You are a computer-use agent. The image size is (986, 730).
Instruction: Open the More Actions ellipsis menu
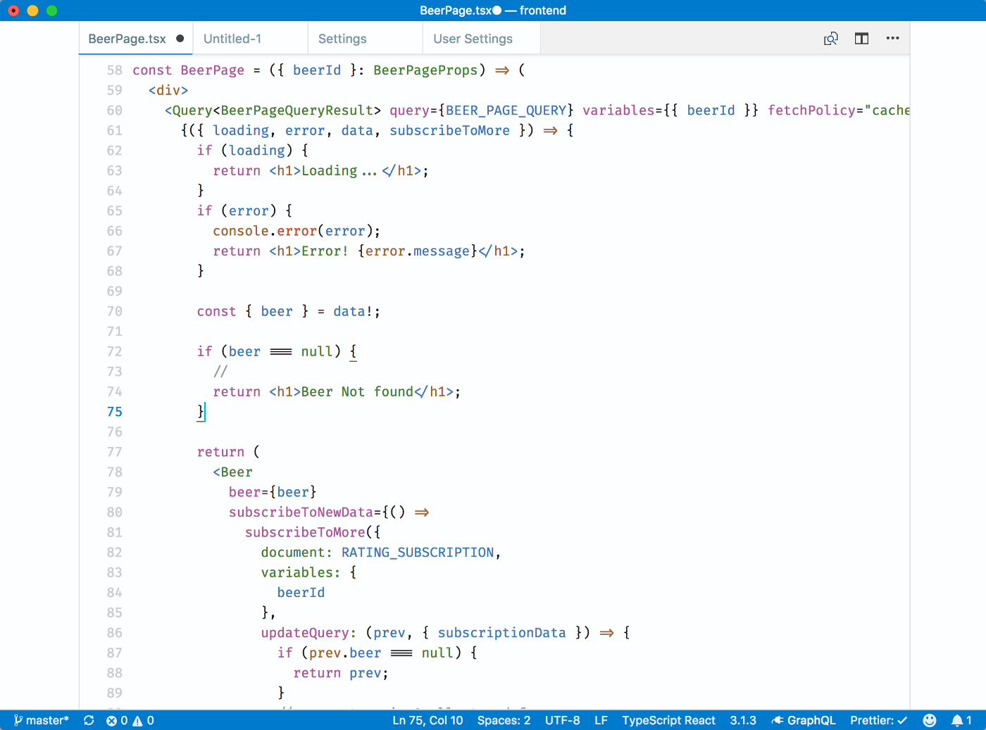coord(892,39)
